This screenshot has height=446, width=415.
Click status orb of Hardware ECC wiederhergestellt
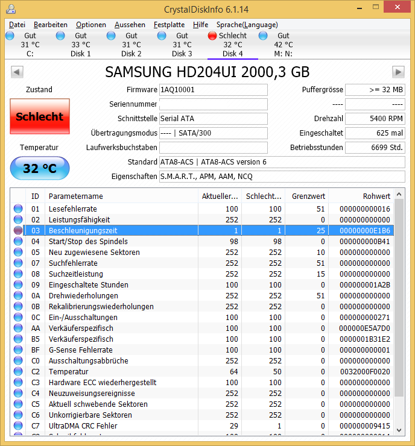point(18,382)
